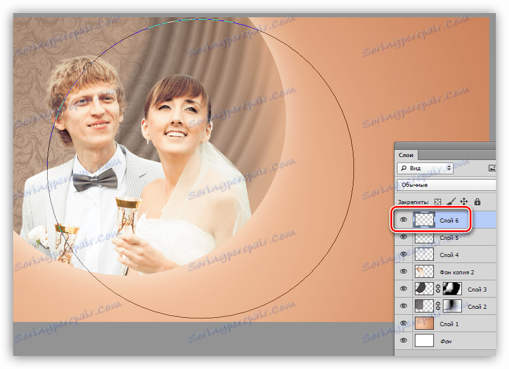Click the pixel layer filter icon

[x=492, y=168]
